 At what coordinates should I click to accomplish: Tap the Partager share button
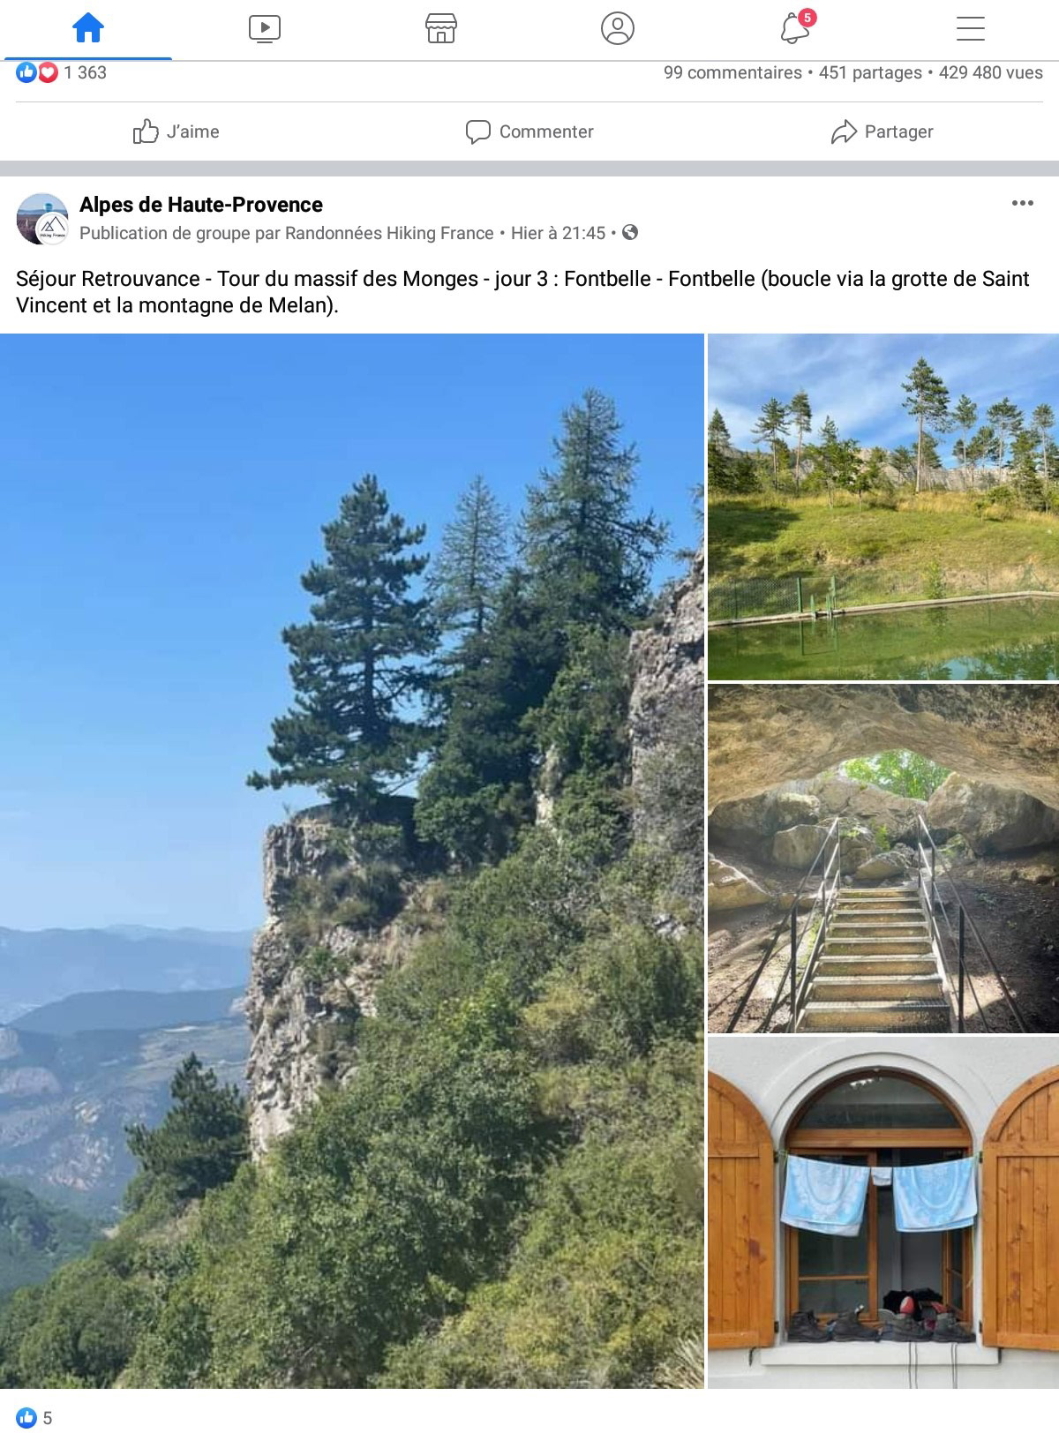(x=882, y=131)
